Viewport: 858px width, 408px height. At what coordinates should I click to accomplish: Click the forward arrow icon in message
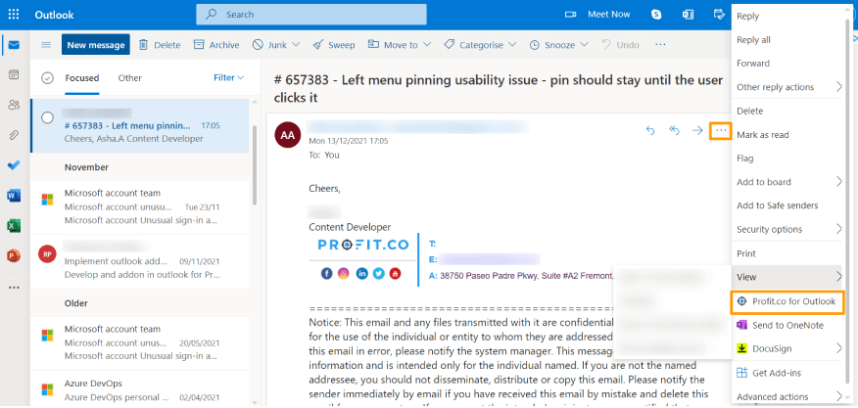pos(697,131)
